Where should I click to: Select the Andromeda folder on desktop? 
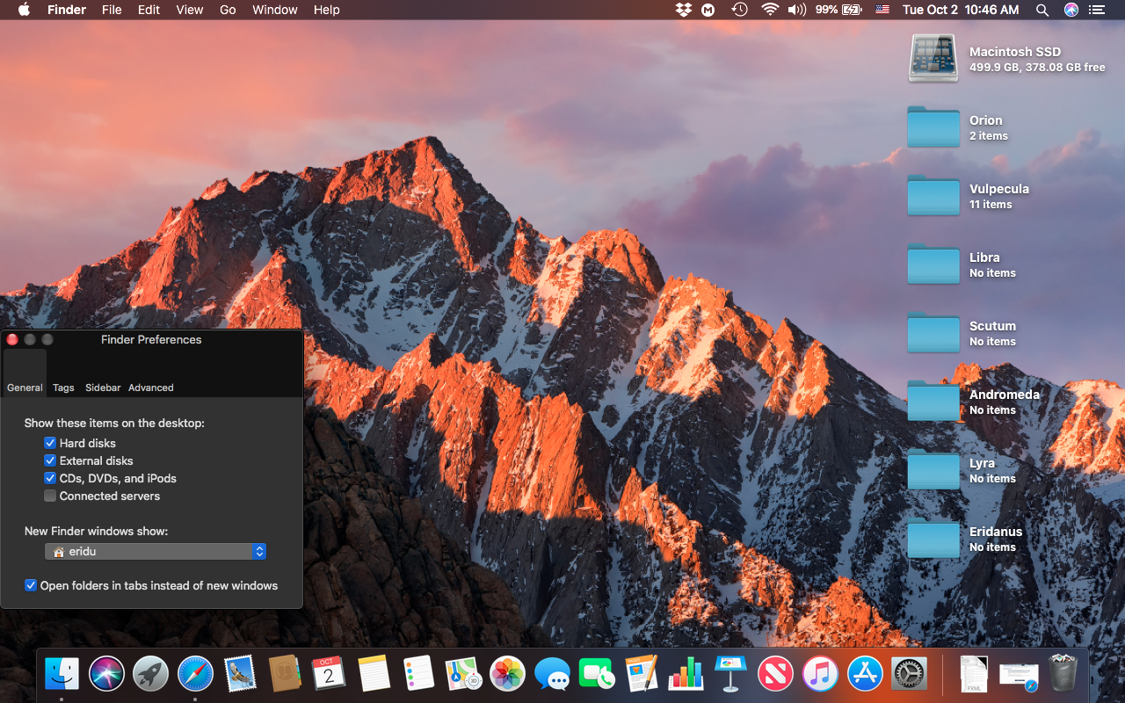coord(933,402)
